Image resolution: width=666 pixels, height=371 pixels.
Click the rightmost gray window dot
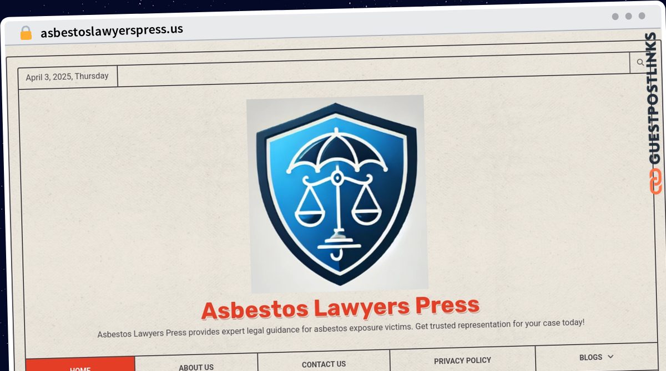(x=642, y=16)
